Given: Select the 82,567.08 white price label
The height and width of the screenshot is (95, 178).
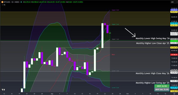Looking at the screenshot, I should pyautogui.click(x=174, y=43).
